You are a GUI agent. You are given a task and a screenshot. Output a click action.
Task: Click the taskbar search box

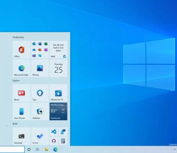[x=12, y=149]
